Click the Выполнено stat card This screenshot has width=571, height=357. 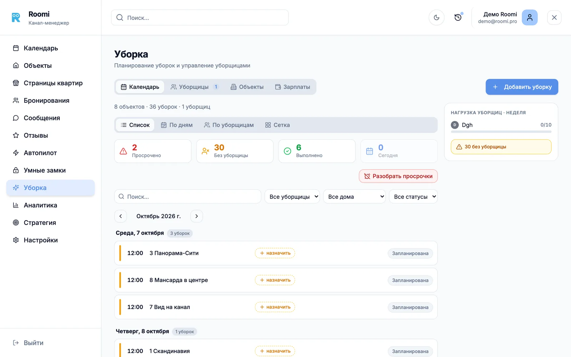(x=317, y=151)
